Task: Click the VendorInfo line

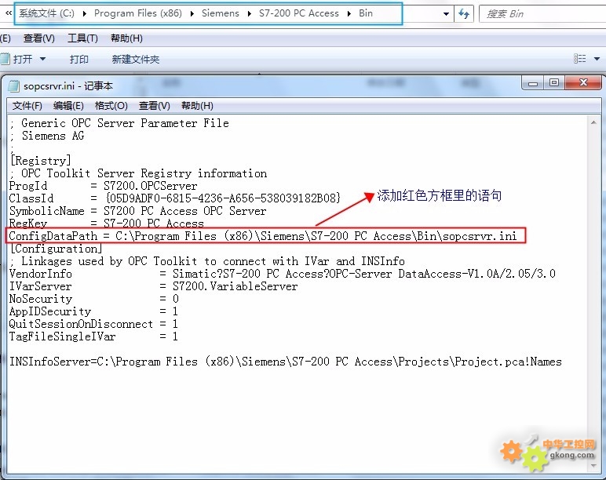Action: (282, 274)
